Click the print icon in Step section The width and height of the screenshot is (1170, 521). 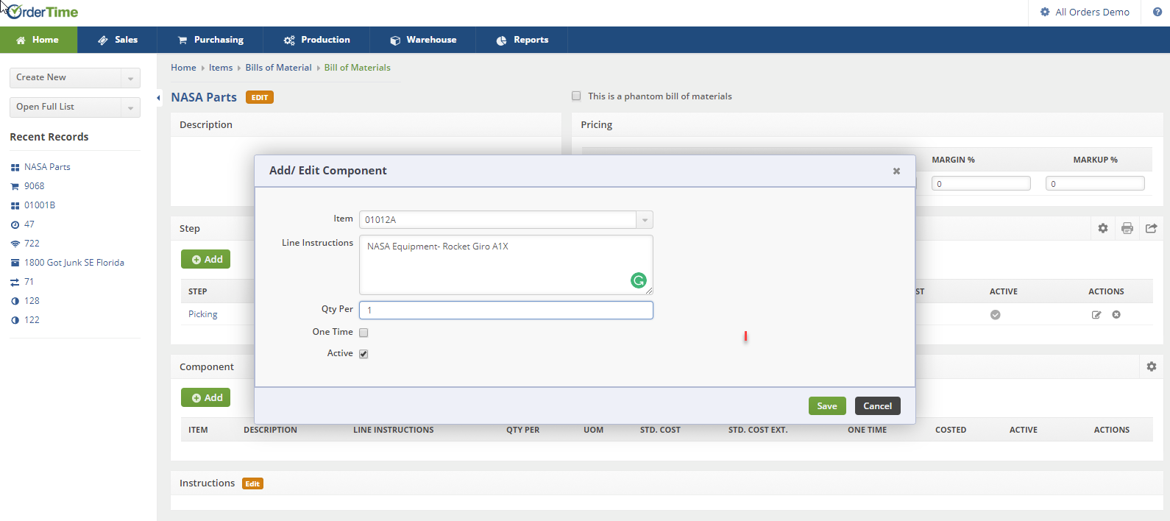(x=1127, y=228)
